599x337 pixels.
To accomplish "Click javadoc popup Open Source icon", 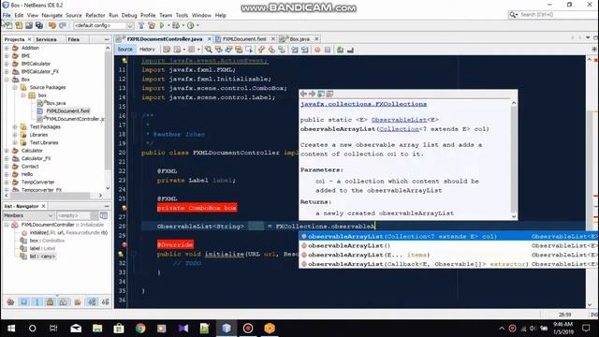I will 329,94.
